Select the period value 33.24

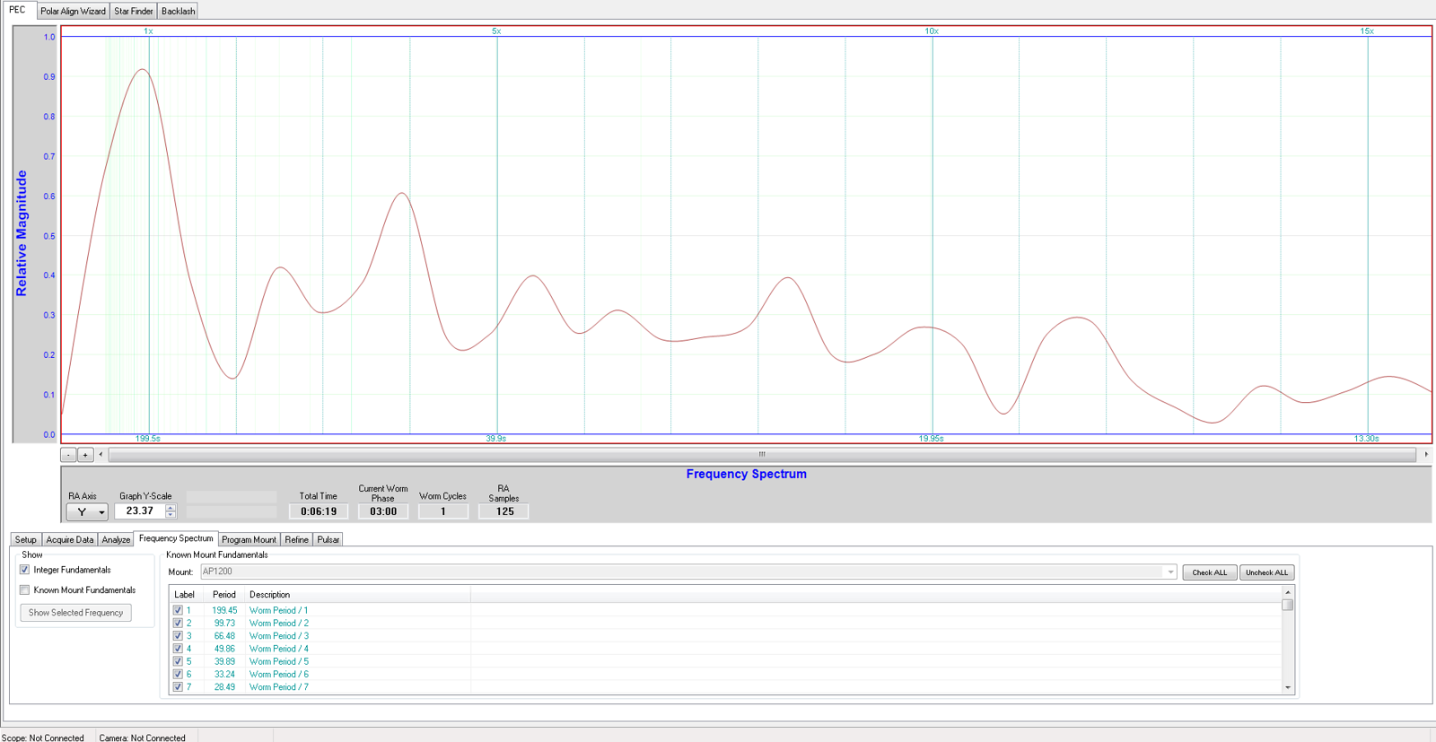[224, 675]
